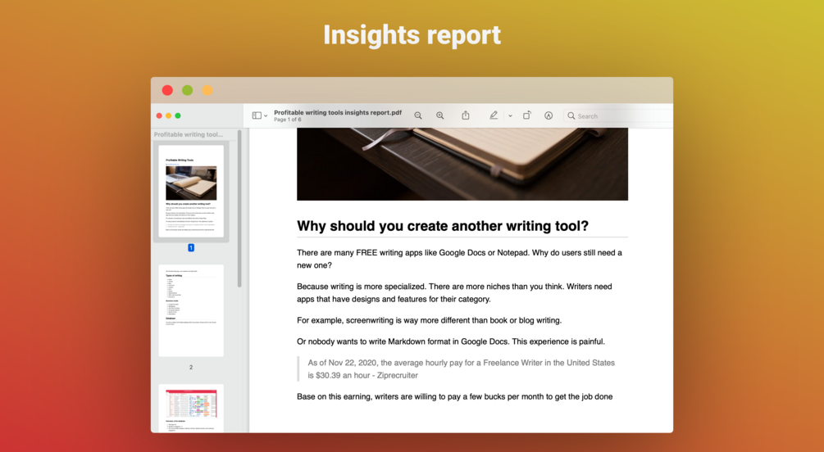
Task: Select page 3 thumbnail in sidebar
Action: pyautogui.click(x=191, y=408)
